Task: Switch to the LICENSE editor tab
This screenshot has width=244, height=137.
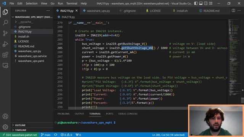Action: (153, 11)
